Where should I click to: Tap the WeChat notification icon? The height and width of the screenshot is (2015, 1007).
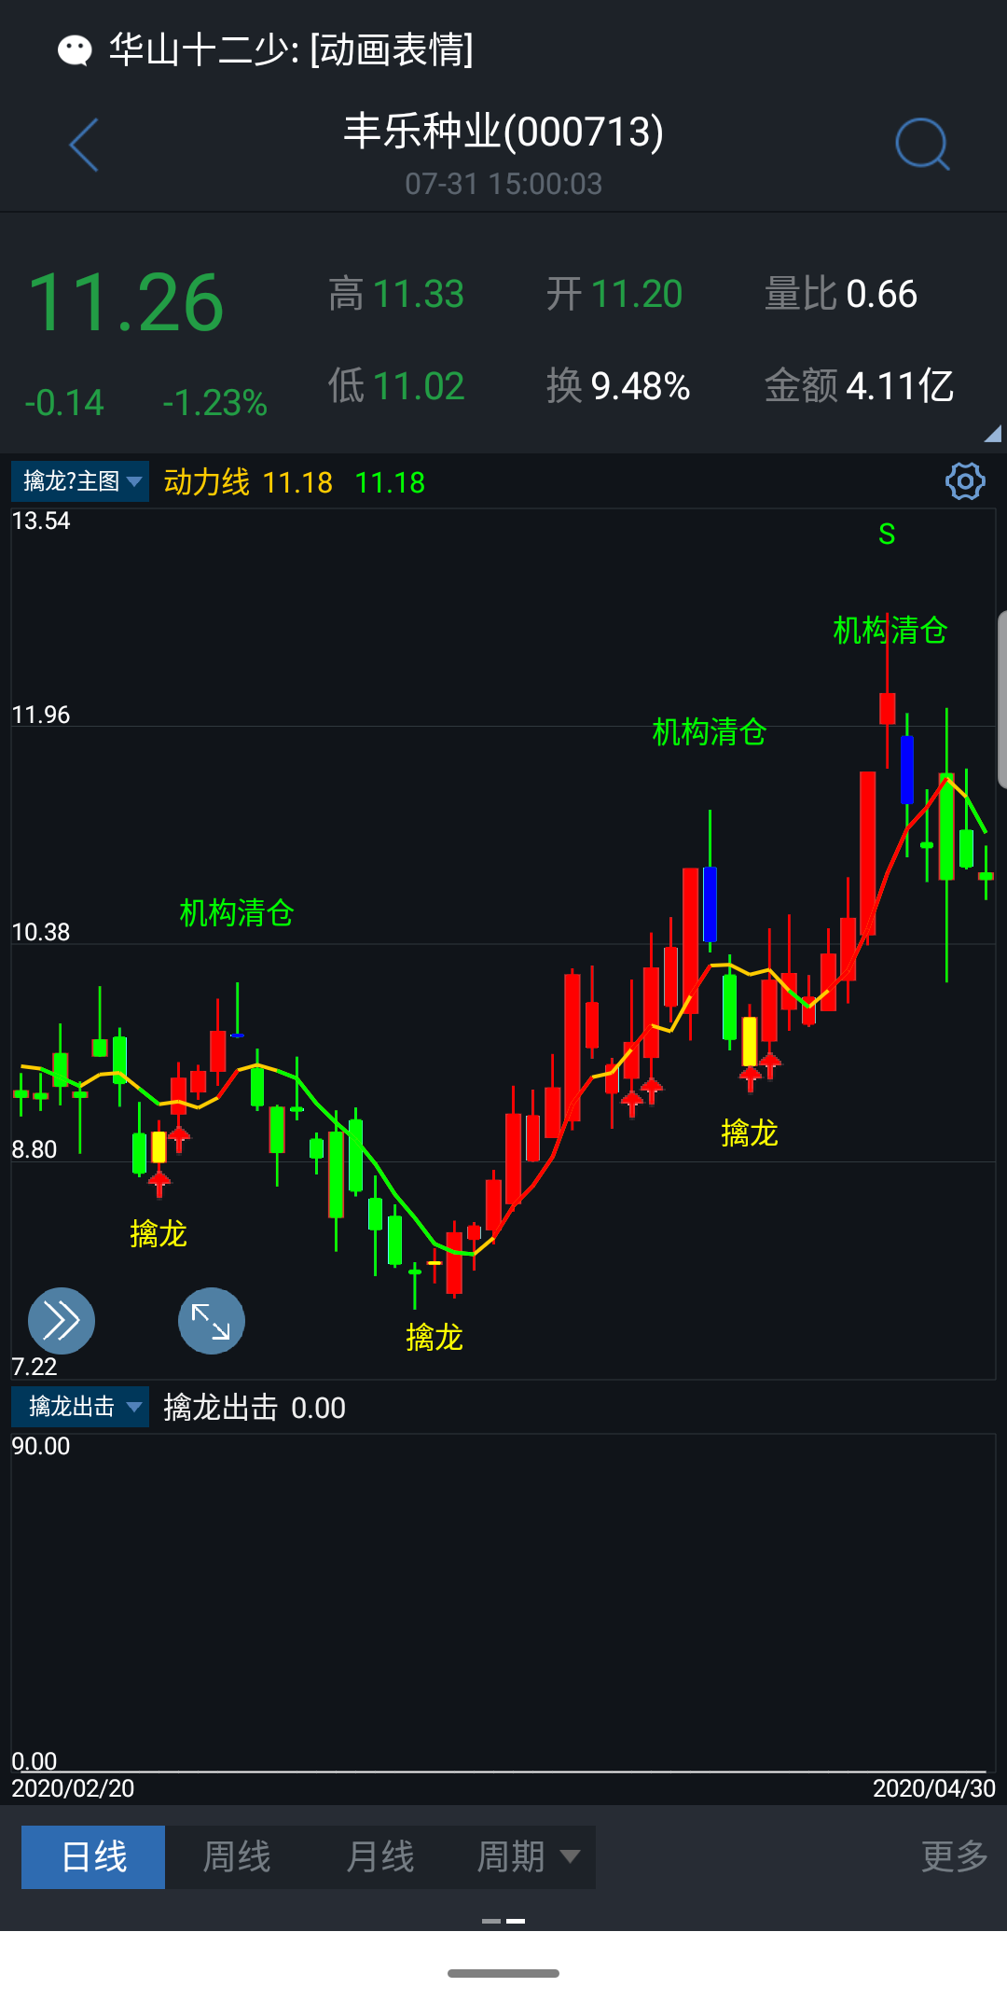coord(75,49)
